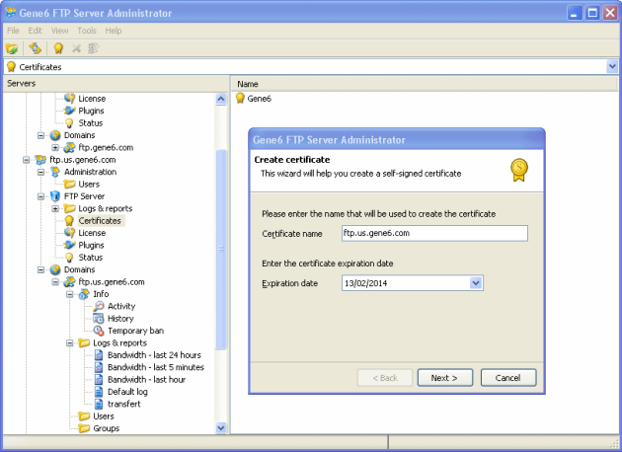Click the Next > button
This screenshot has width=622, height=452.
coord(444,378)
